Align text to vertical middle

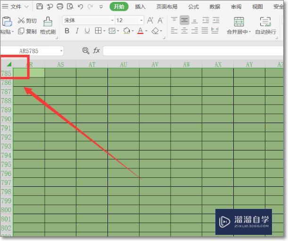[184, 20]
